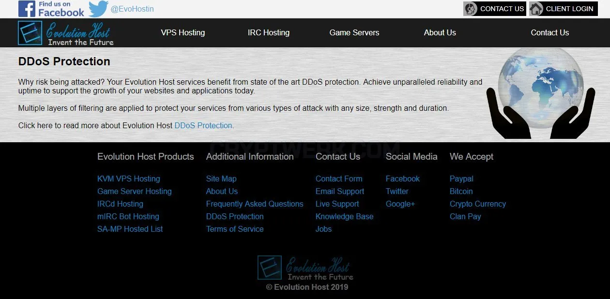This screenshot has width=610, height=299.
Task: Click the Evolution Host logo in footer
Action: point(305,268)
